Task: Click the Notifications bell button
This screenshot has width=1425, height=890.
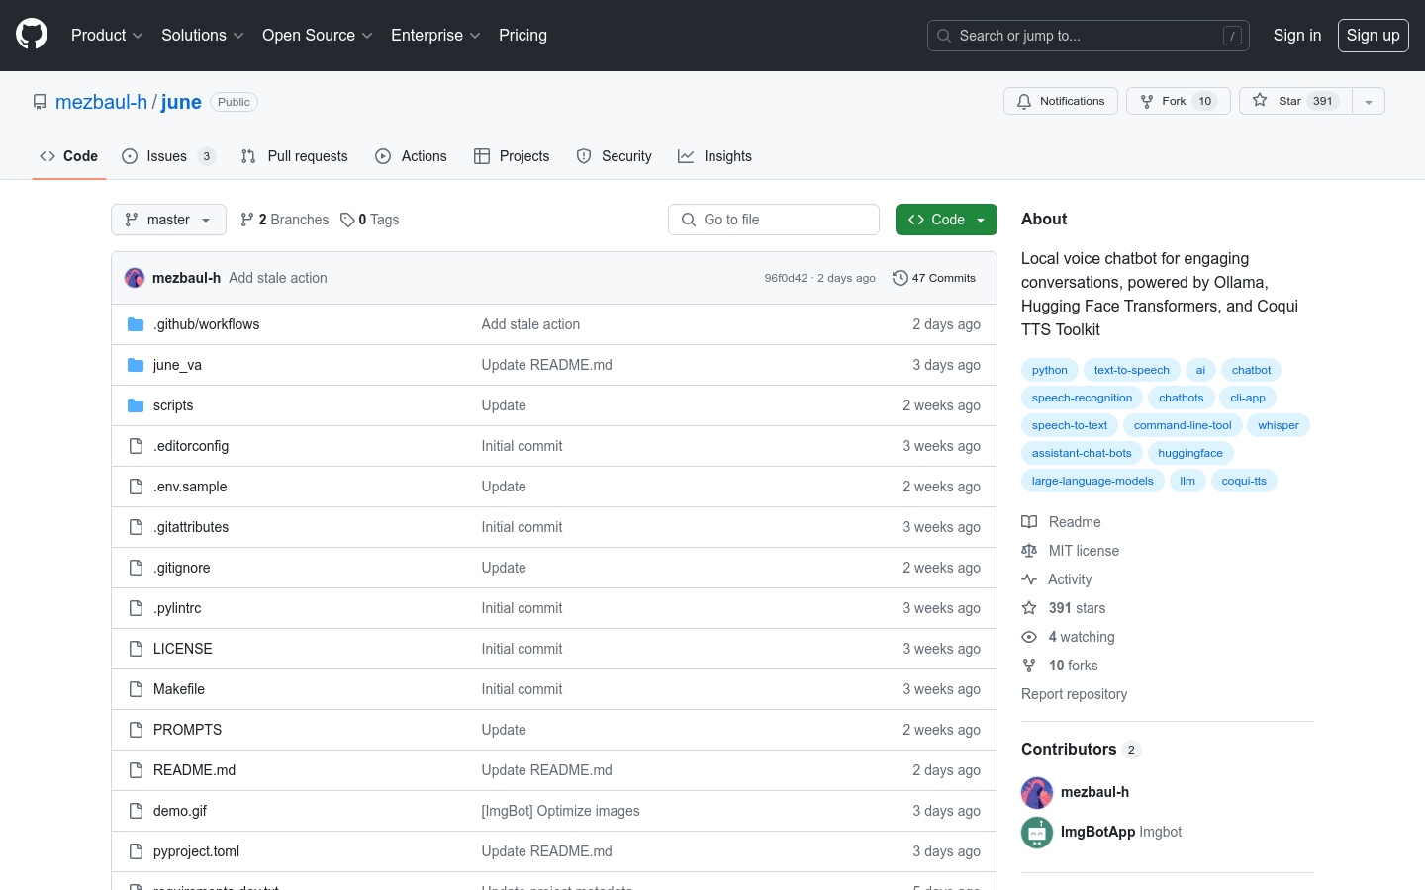Action: (1061, 101)
